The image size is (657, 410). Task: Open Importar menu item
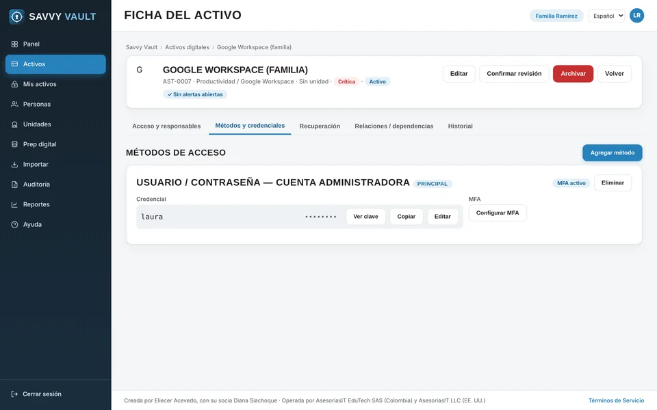click(x=55, y=165)
